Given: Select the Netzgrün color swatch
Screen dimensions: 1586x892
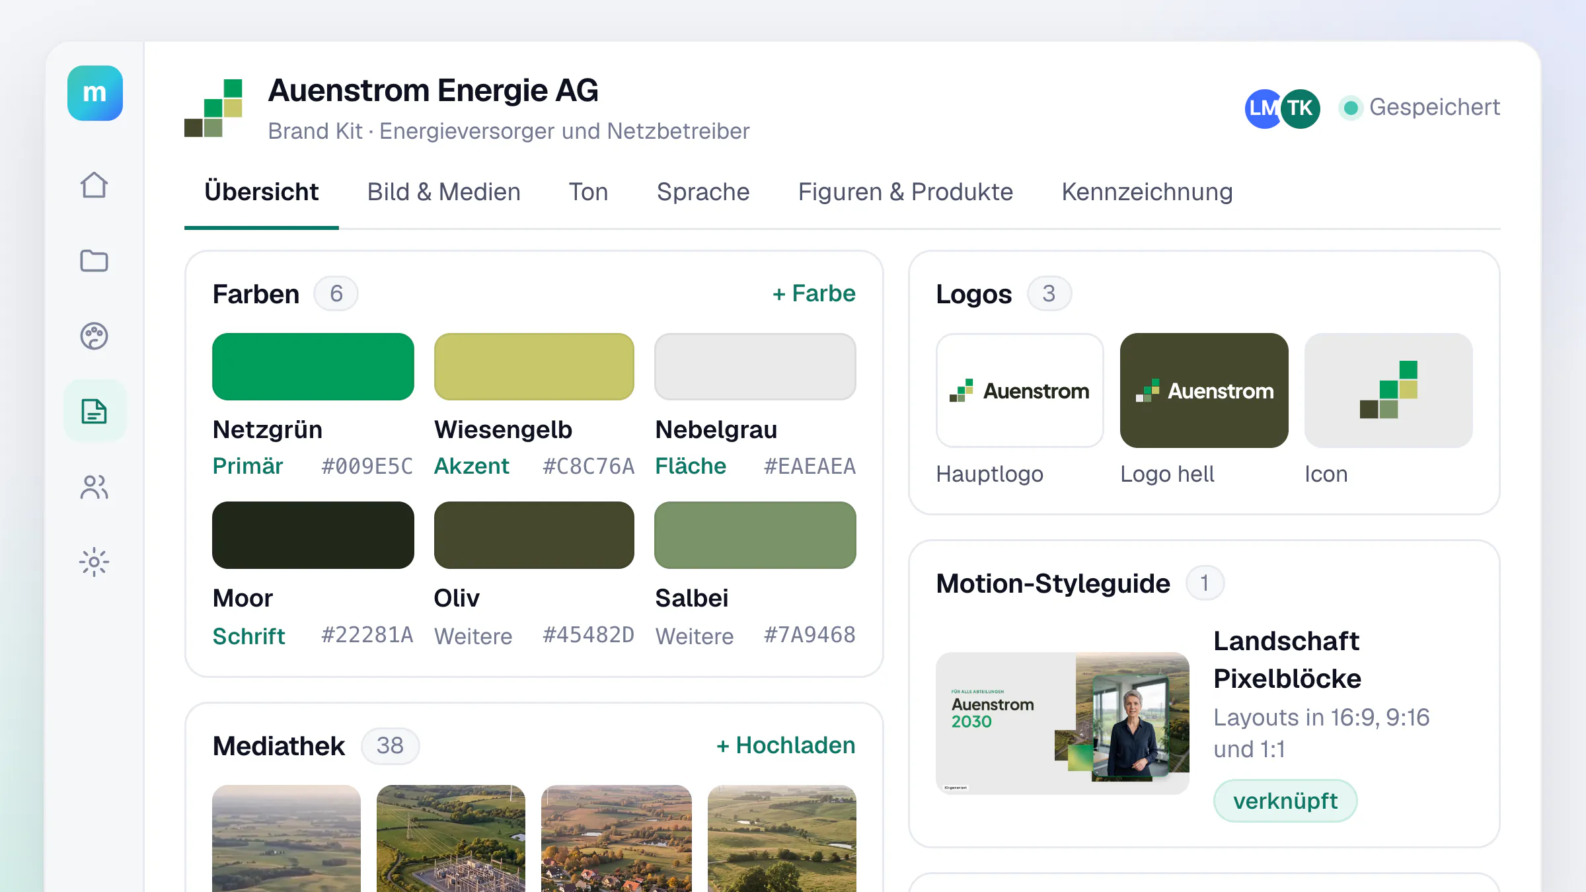Looking at the screenshot, I should (x=313, y=367).
